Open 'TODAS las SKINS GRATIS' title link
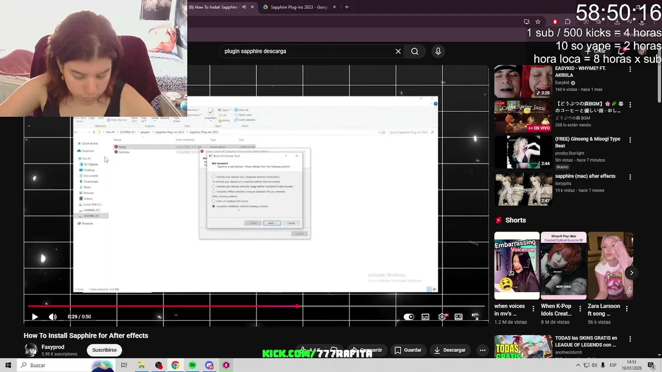The width and height of the screenshot is (662, 372). coord(585,342)
